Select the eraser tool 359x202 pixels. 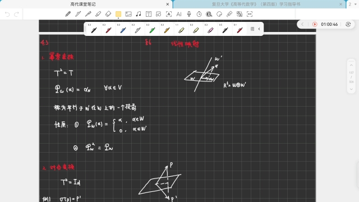tap(108, 14)
